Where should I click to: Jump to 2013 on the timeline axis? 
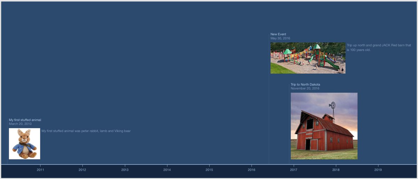pyautogui.click(x=125, y=170)
